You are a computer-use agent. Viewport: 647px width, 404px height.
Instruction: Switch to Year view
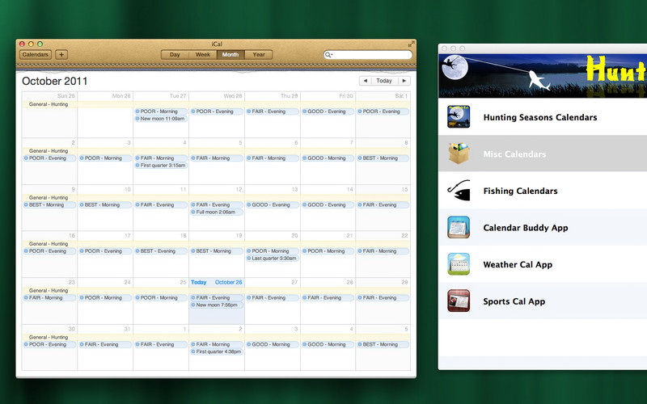[x=258, y=55]
